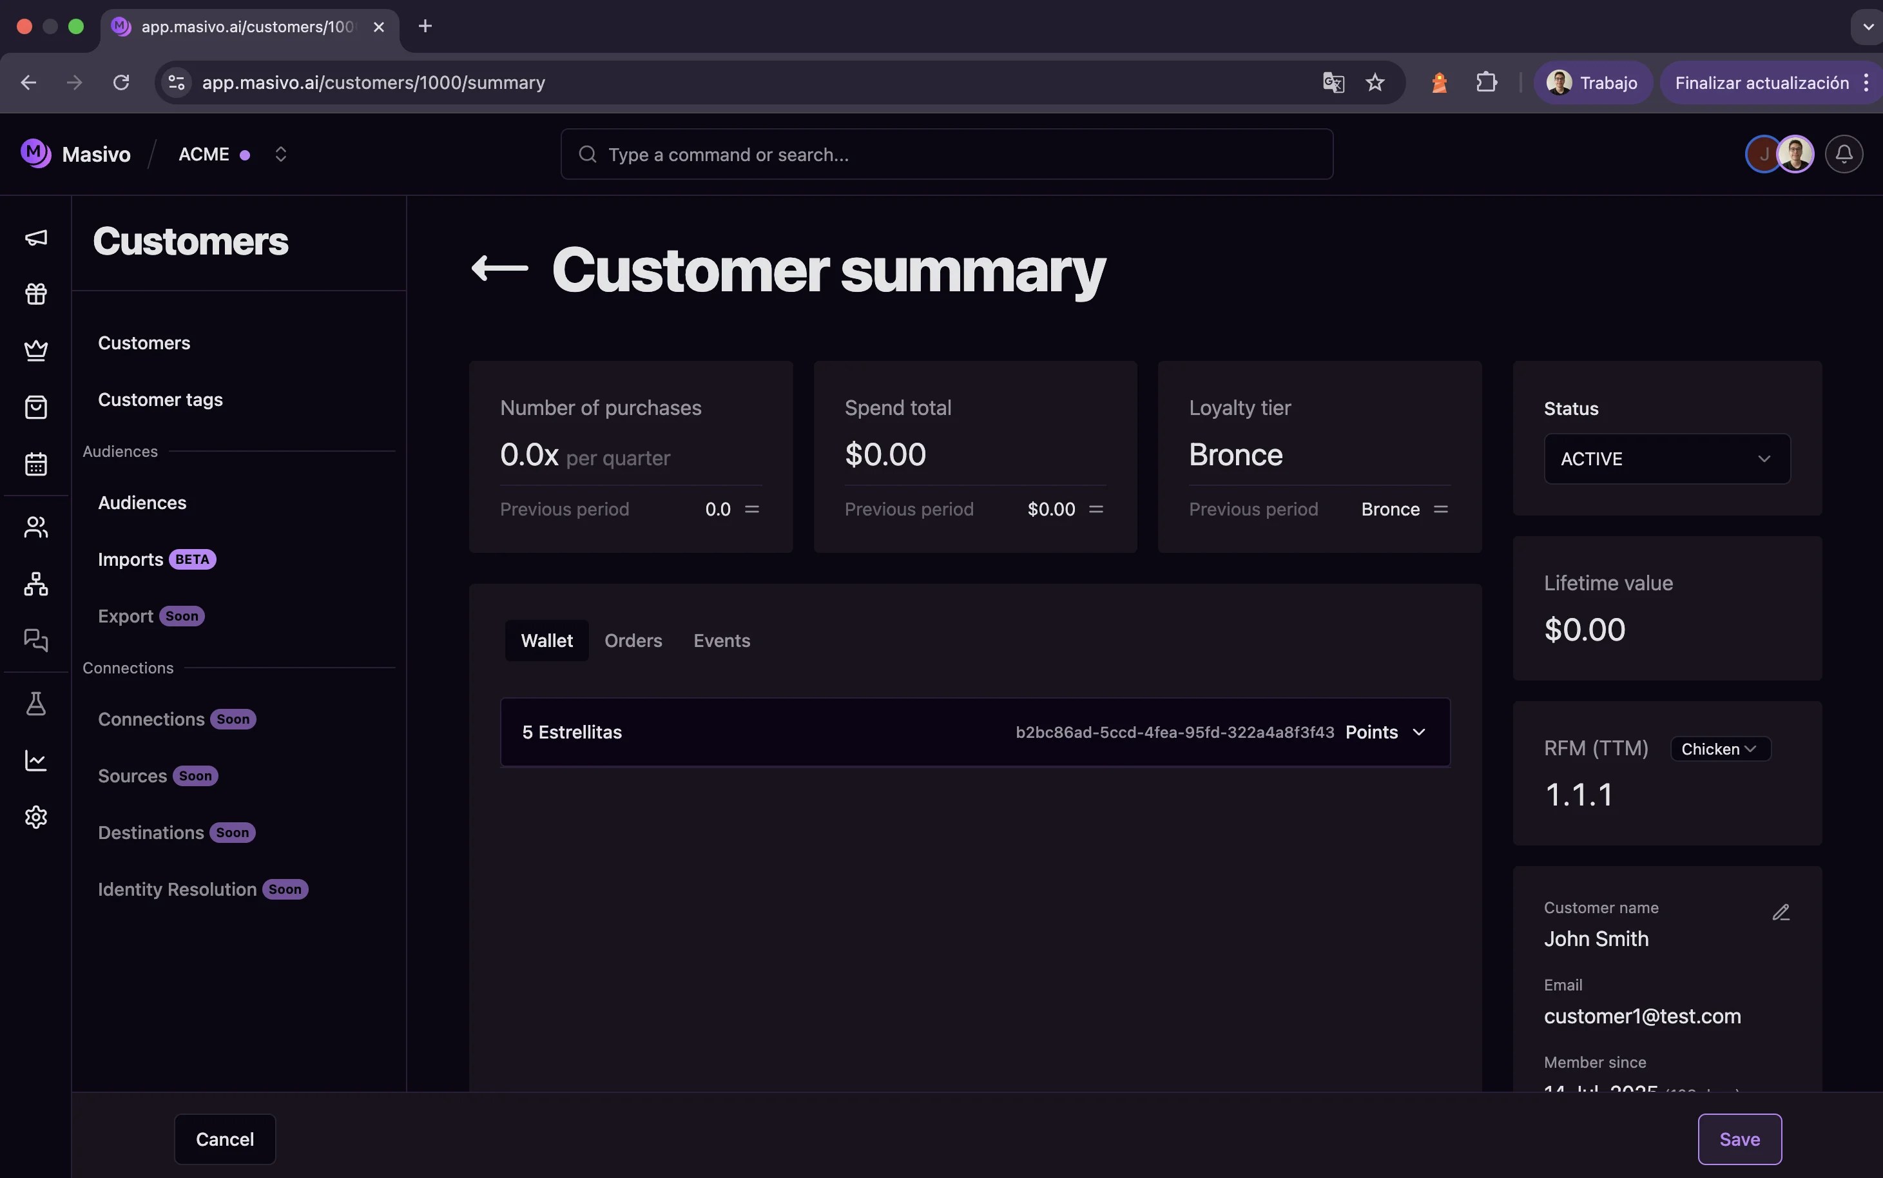Screen dimensions: 1883x1178
Task: Open the crown loyalty tiers icon
Action: 36,351
